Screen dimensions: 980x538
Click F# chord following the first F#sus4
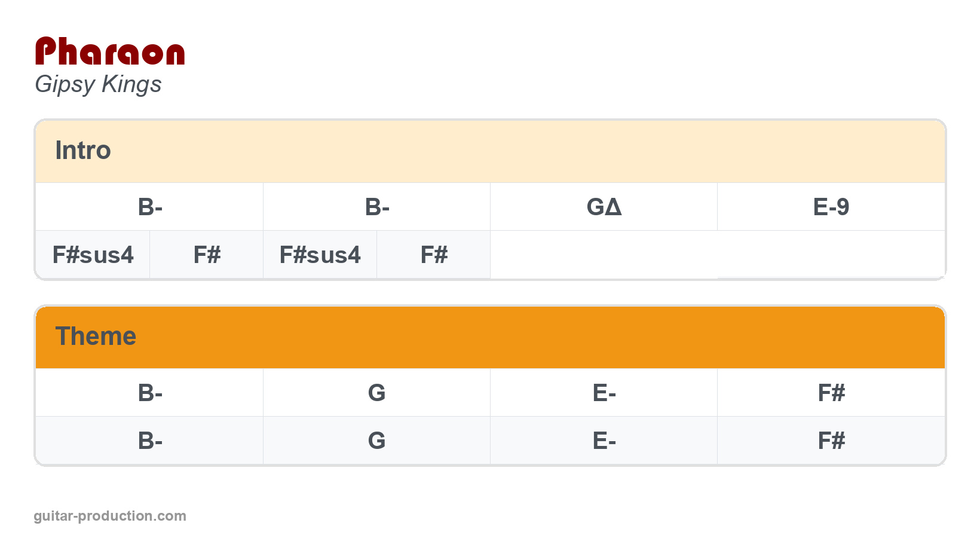click(207, 255)
